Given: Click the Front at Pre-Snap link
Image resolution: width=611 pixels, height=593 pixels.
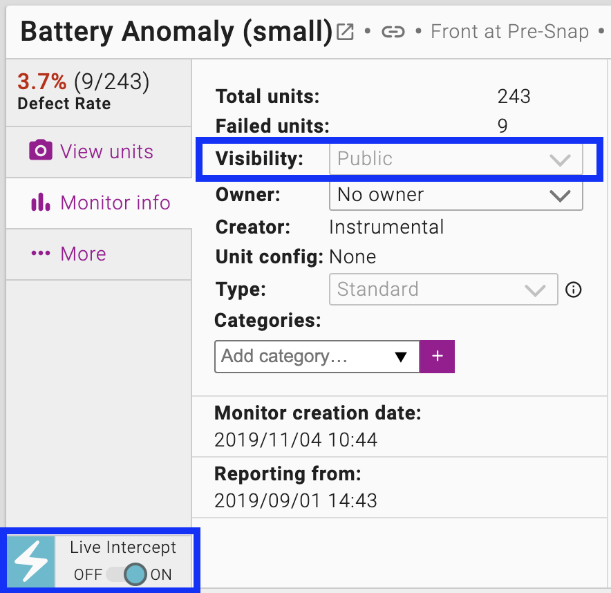Looking at the screenshot, I should (x=509, y=32).
